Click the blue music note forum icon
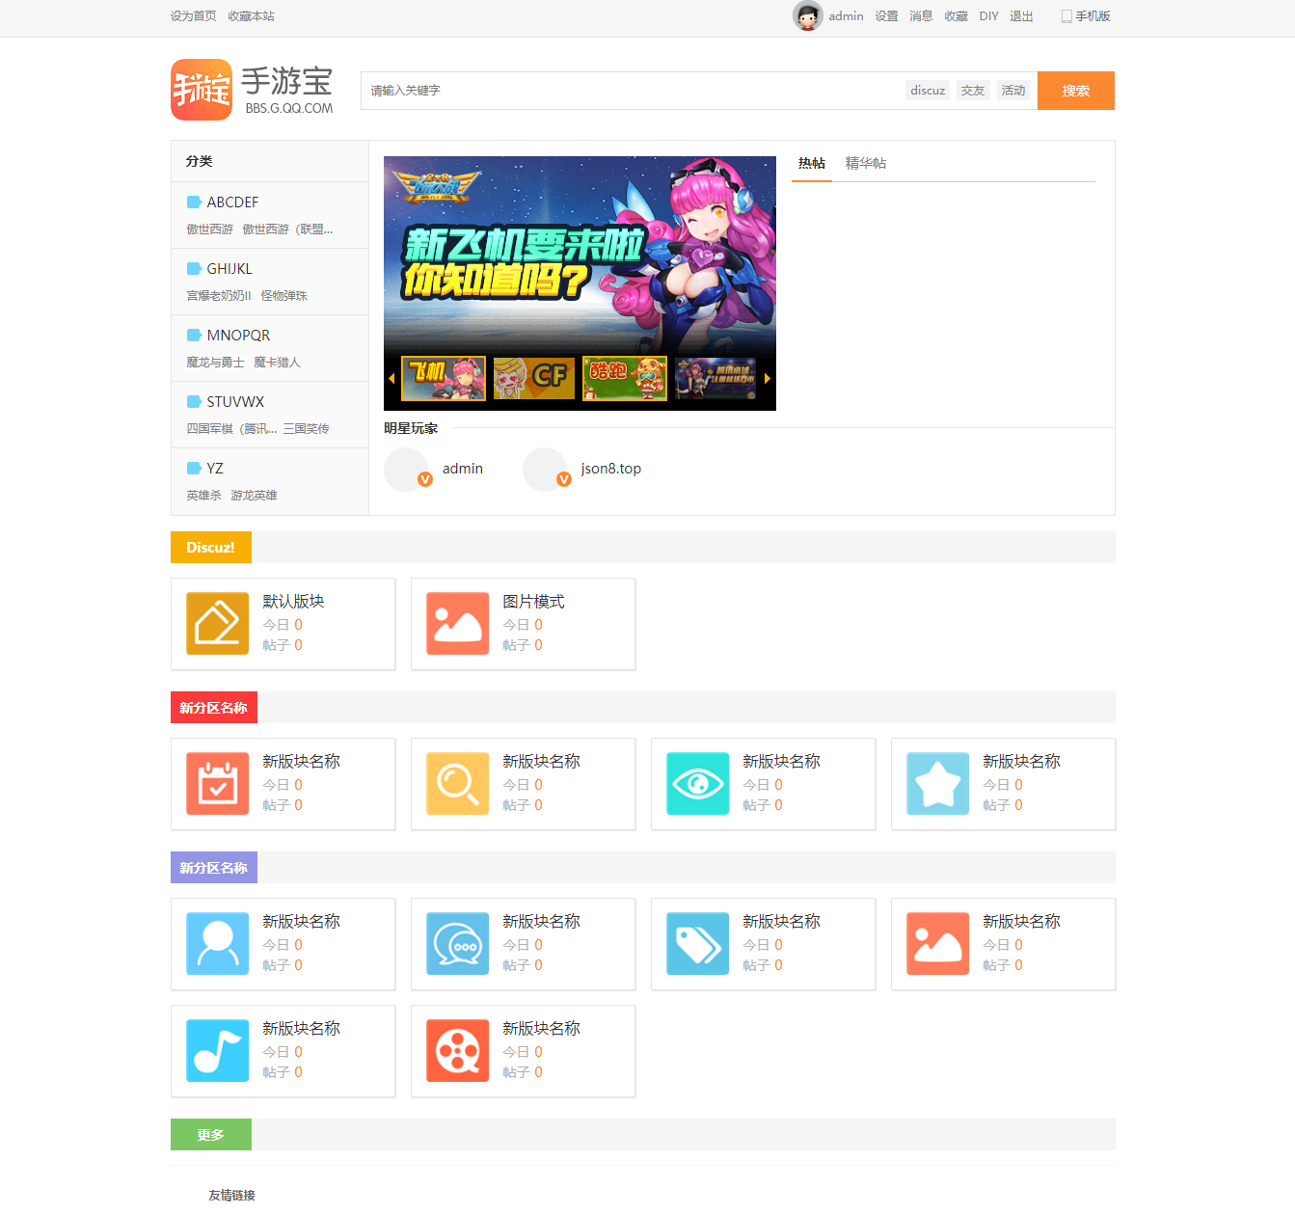Screen dimensions: 1295x1214 pyautogui.click(x=217, y=1051)
